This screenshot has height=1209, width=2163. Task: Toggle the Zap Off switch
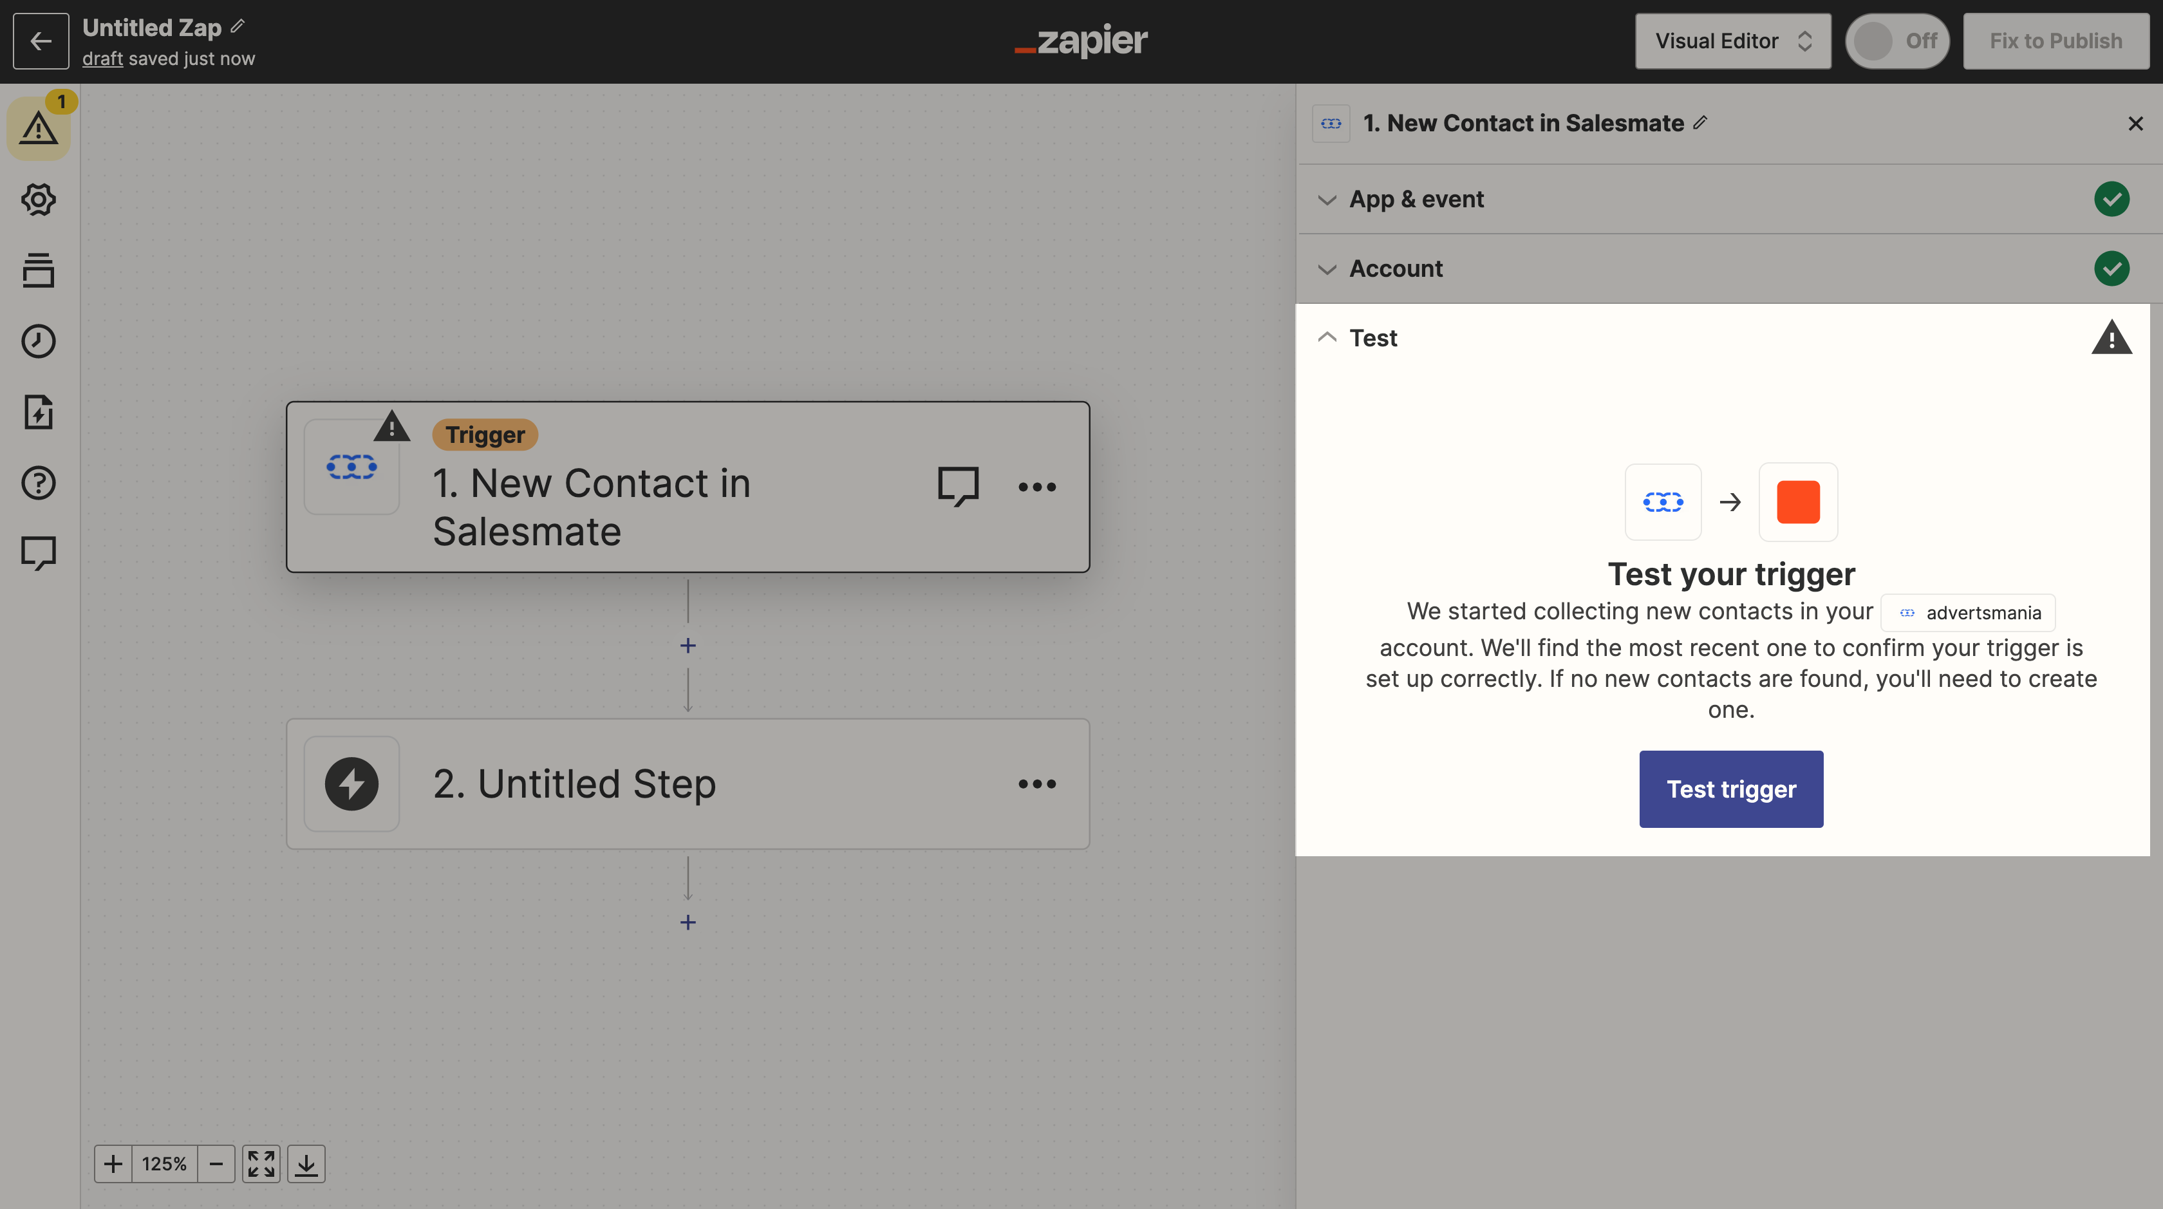point(1897,41)
